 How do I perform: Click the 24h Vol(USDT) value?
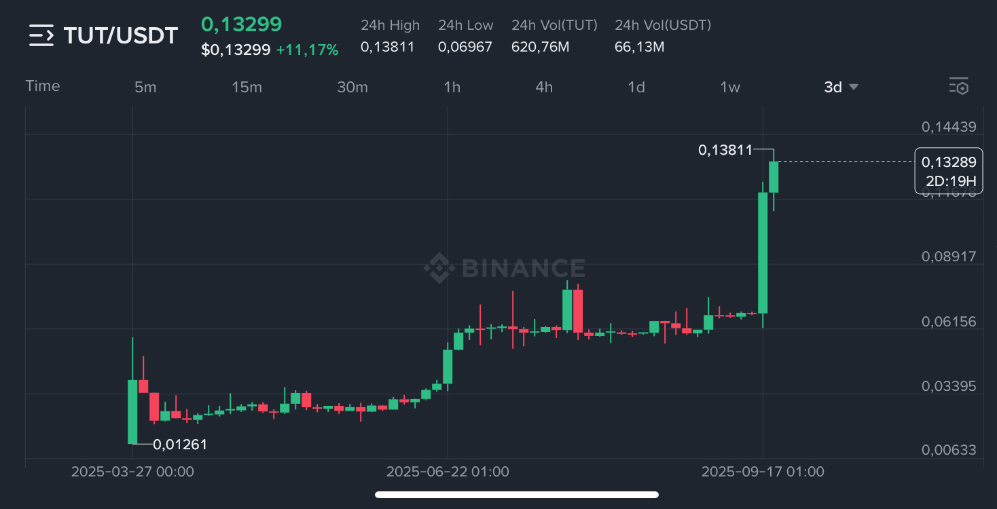tap(639, 47)
